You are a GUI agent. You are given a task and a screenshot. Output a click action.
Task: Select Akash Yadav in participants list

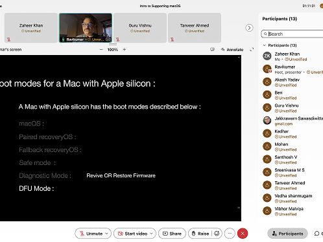click(x=293, y=82)
